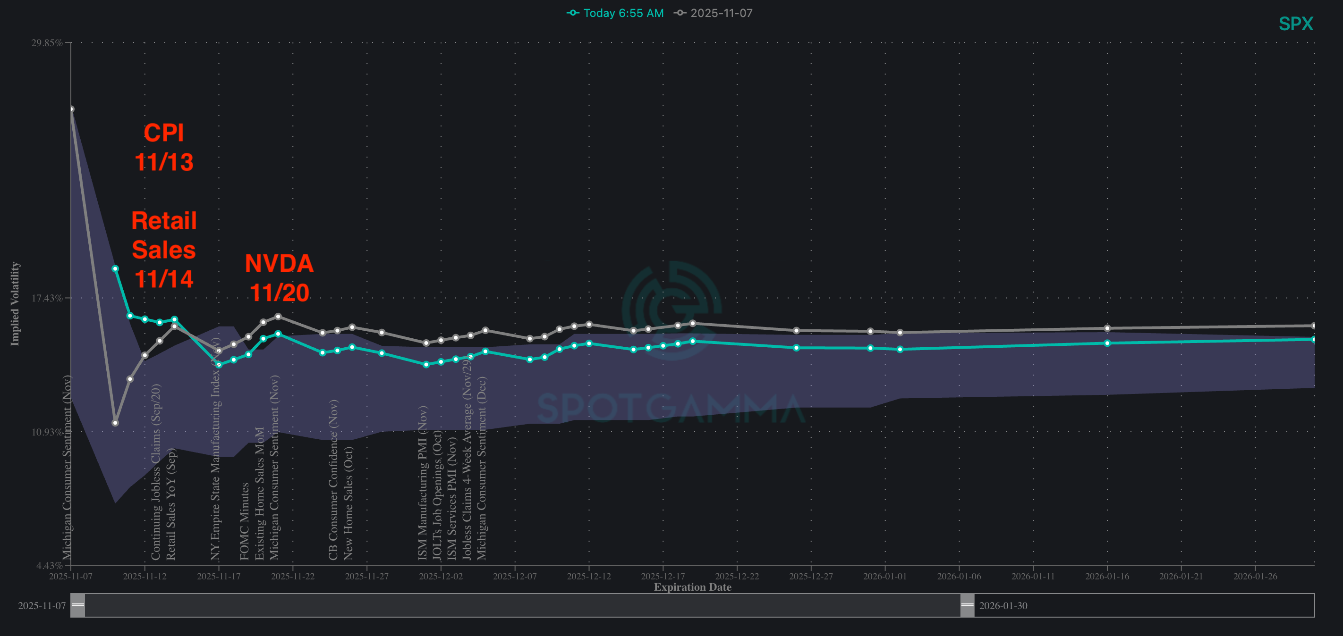
Task: Click the gray data point at 29.85% start
Action: [x=71, y=109]
